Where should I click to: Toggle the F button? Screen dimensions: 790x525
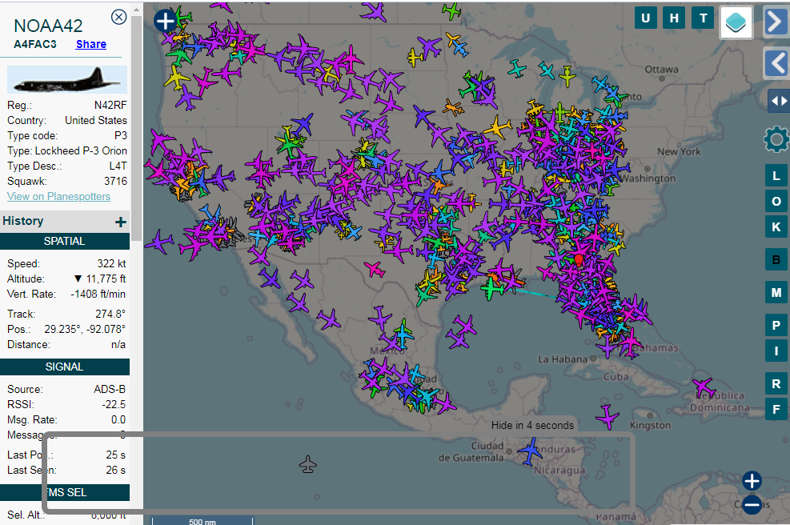click(776, 409)
